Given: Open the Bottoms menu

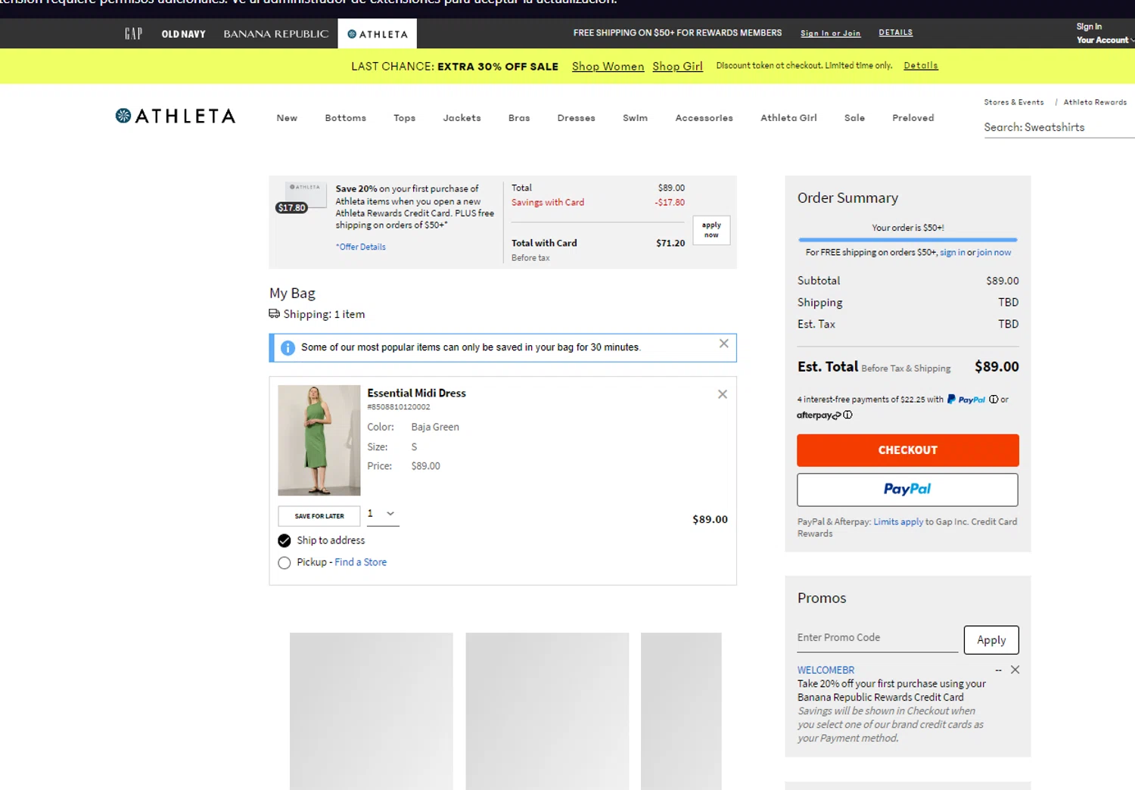Looking at the screenshot, I should click(x=346, y=118).
